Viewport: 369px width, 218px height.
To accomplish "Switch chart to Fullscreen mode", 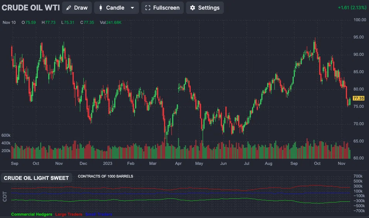I will tap(162, 8).
